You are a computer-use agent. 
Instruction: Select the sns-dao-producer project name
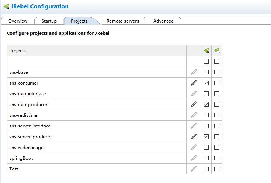point(28,105)
